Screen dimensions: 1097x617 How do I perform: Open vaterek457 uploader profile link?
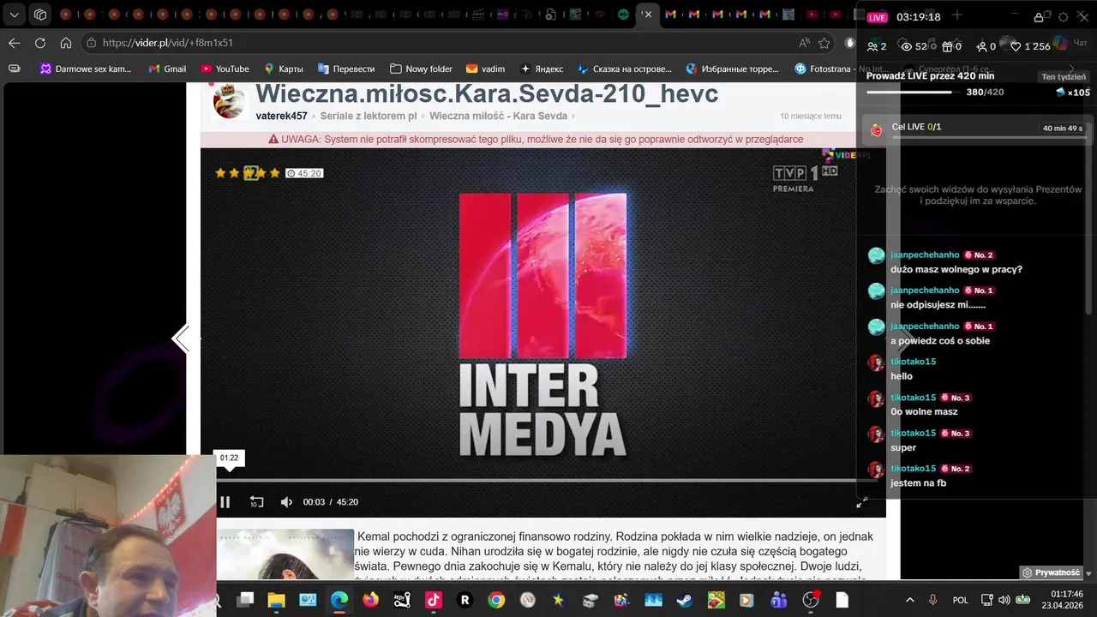[x=281, y=116]
